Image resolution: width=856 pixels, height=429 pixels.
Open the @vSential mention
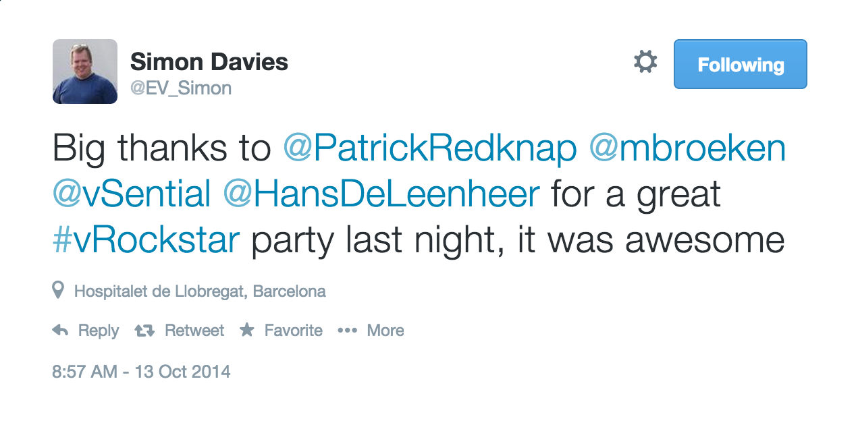click(x=132, y=194)
